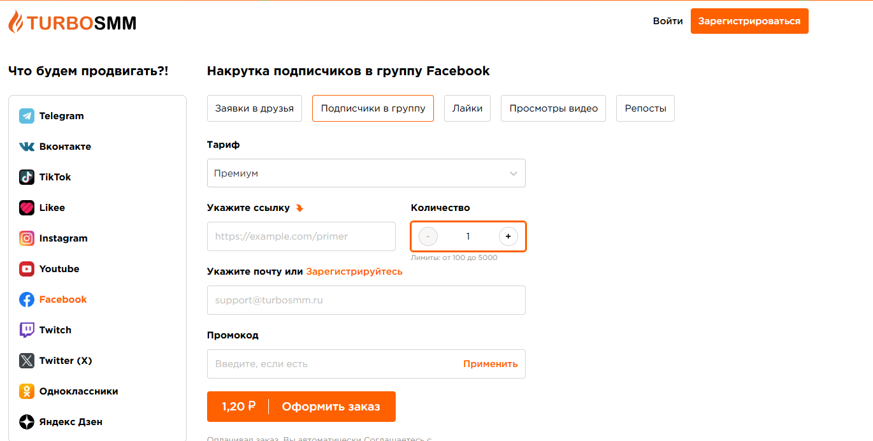This screenshot has width=873, height=441.
Task: Switch to Просмотры видео tab
Action: pos(554,108)
